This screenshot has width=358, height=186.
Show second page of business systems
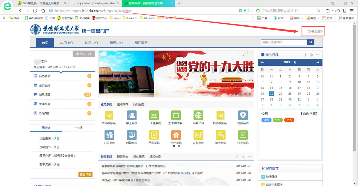click(x=179, y=146)
